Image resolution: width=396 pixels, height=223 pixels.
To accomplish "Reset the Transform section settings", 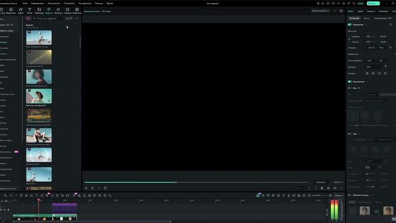I will (390, 25).
